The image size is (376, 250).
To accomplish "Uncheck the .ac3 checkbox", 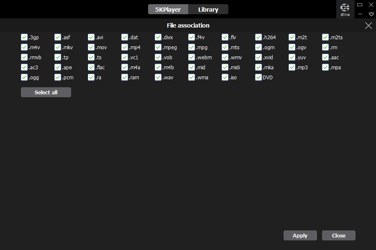I will point(24,68).
